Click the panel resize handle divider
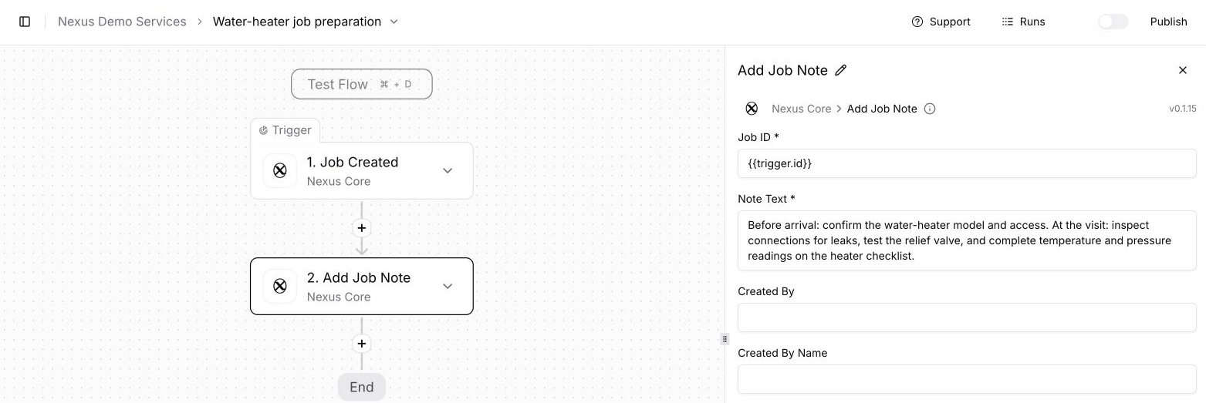The image size is (1206, 403). (x=725, y=339)
